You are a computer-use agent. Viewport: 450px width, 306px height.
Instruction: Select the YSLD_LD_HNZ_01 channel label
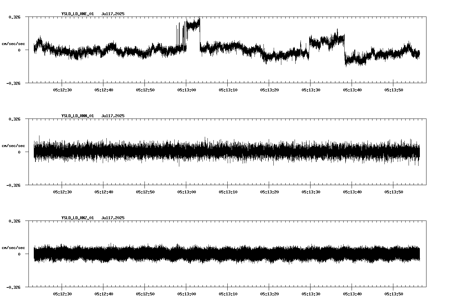point(77,218)
